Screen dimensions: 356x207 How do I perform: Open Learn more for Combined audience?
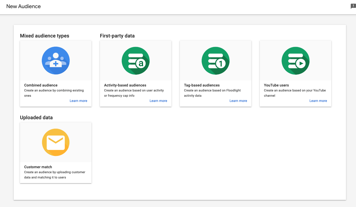(x=78, y=101)
